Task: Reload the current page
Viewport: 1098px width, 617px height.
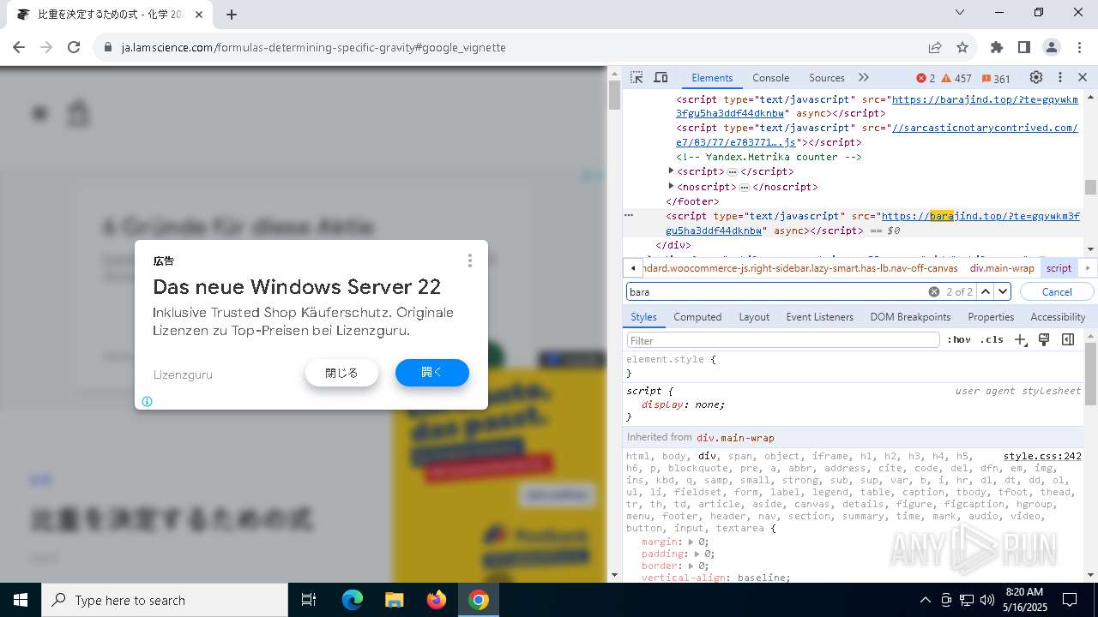Action: (74, 47)
